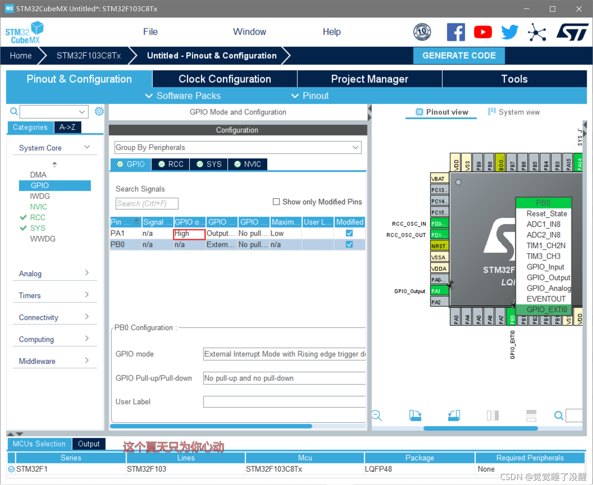Image resolution: width=593 pixels, height=485 pixels.
Task: Expand the Timers category
Action: (87, 295)
